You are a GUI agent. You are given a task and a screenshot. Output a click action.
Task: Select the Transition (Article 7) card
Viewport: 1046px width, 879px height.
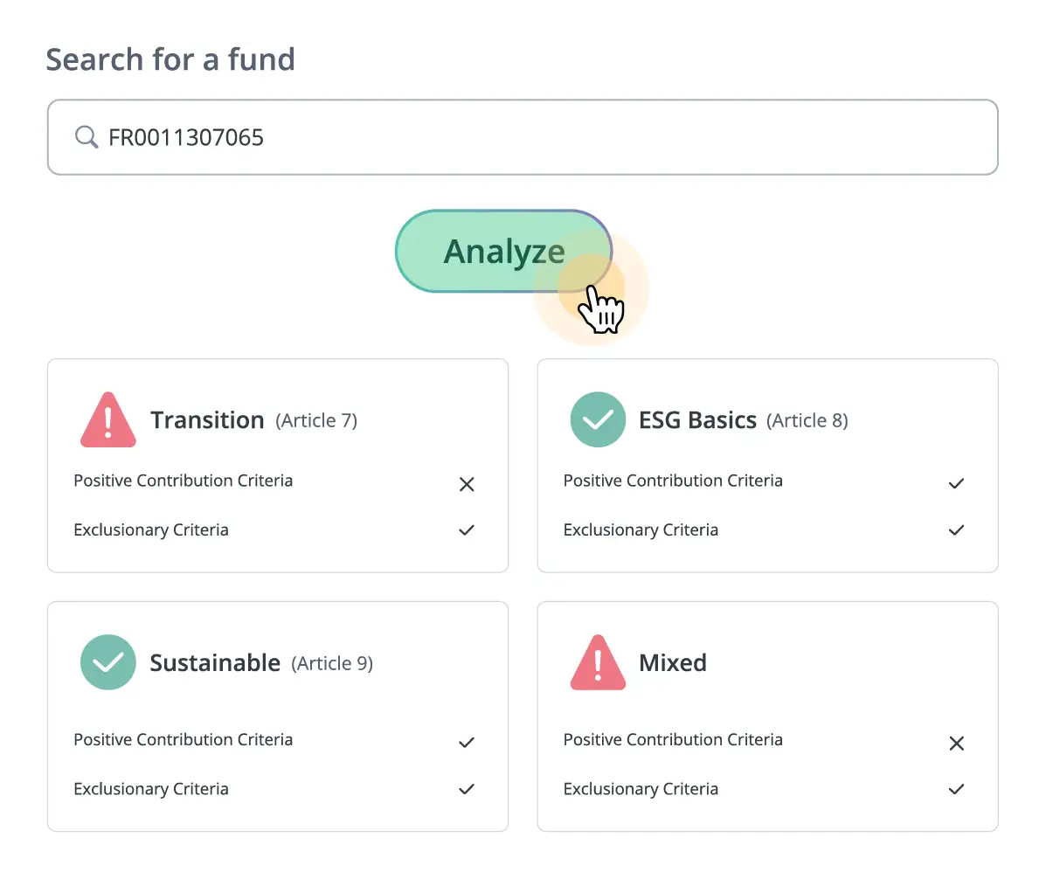[x=277, y=465]
